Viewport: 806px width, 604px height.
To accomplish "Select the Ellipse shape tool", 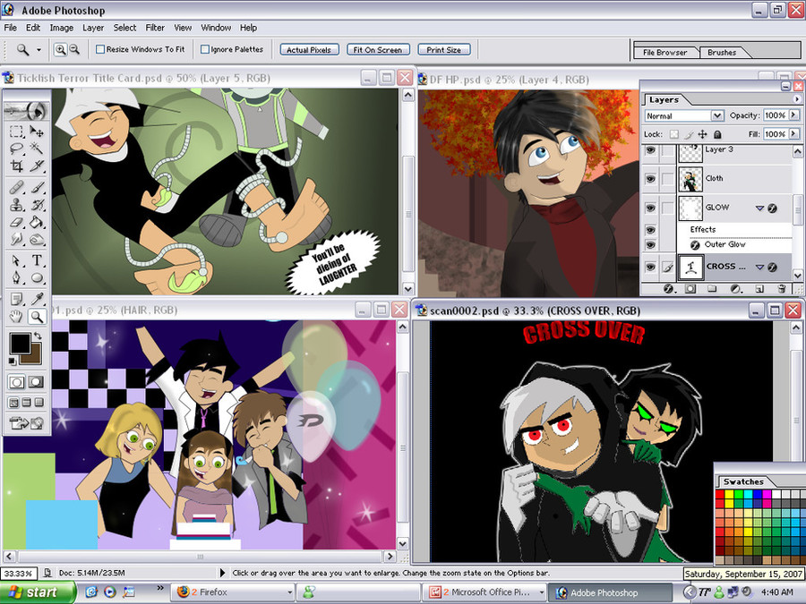I will 37,278.
